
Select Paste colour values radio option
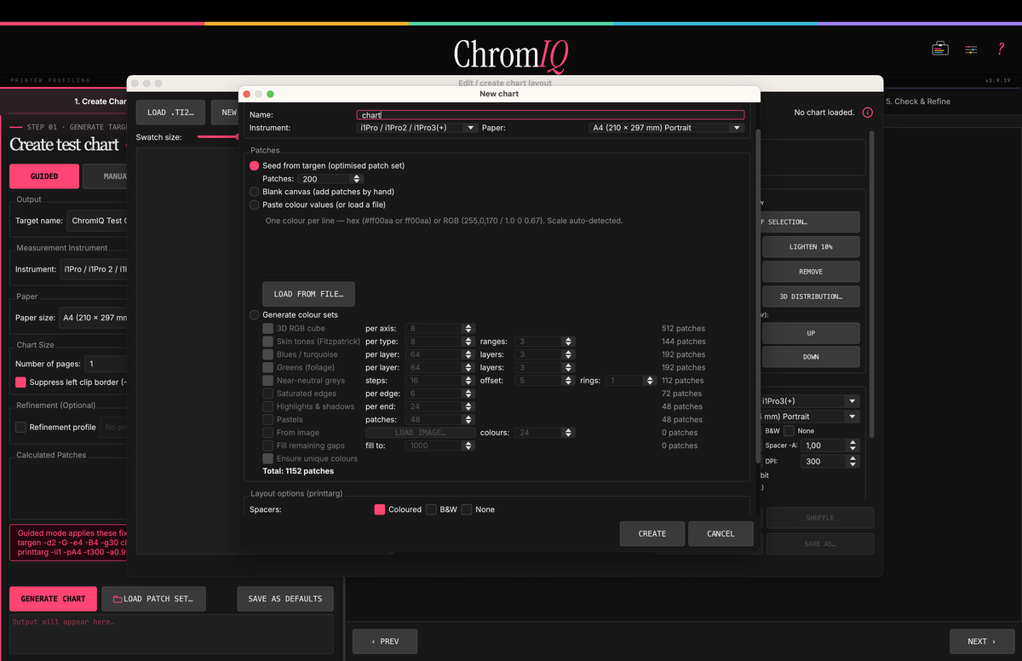tap(255, 205)
